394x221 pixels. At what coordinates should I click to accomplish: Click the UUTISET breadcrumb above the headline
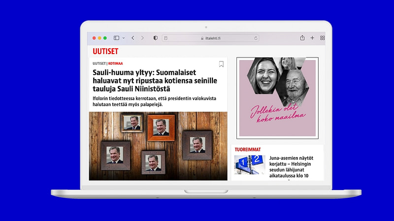point(99,64)
